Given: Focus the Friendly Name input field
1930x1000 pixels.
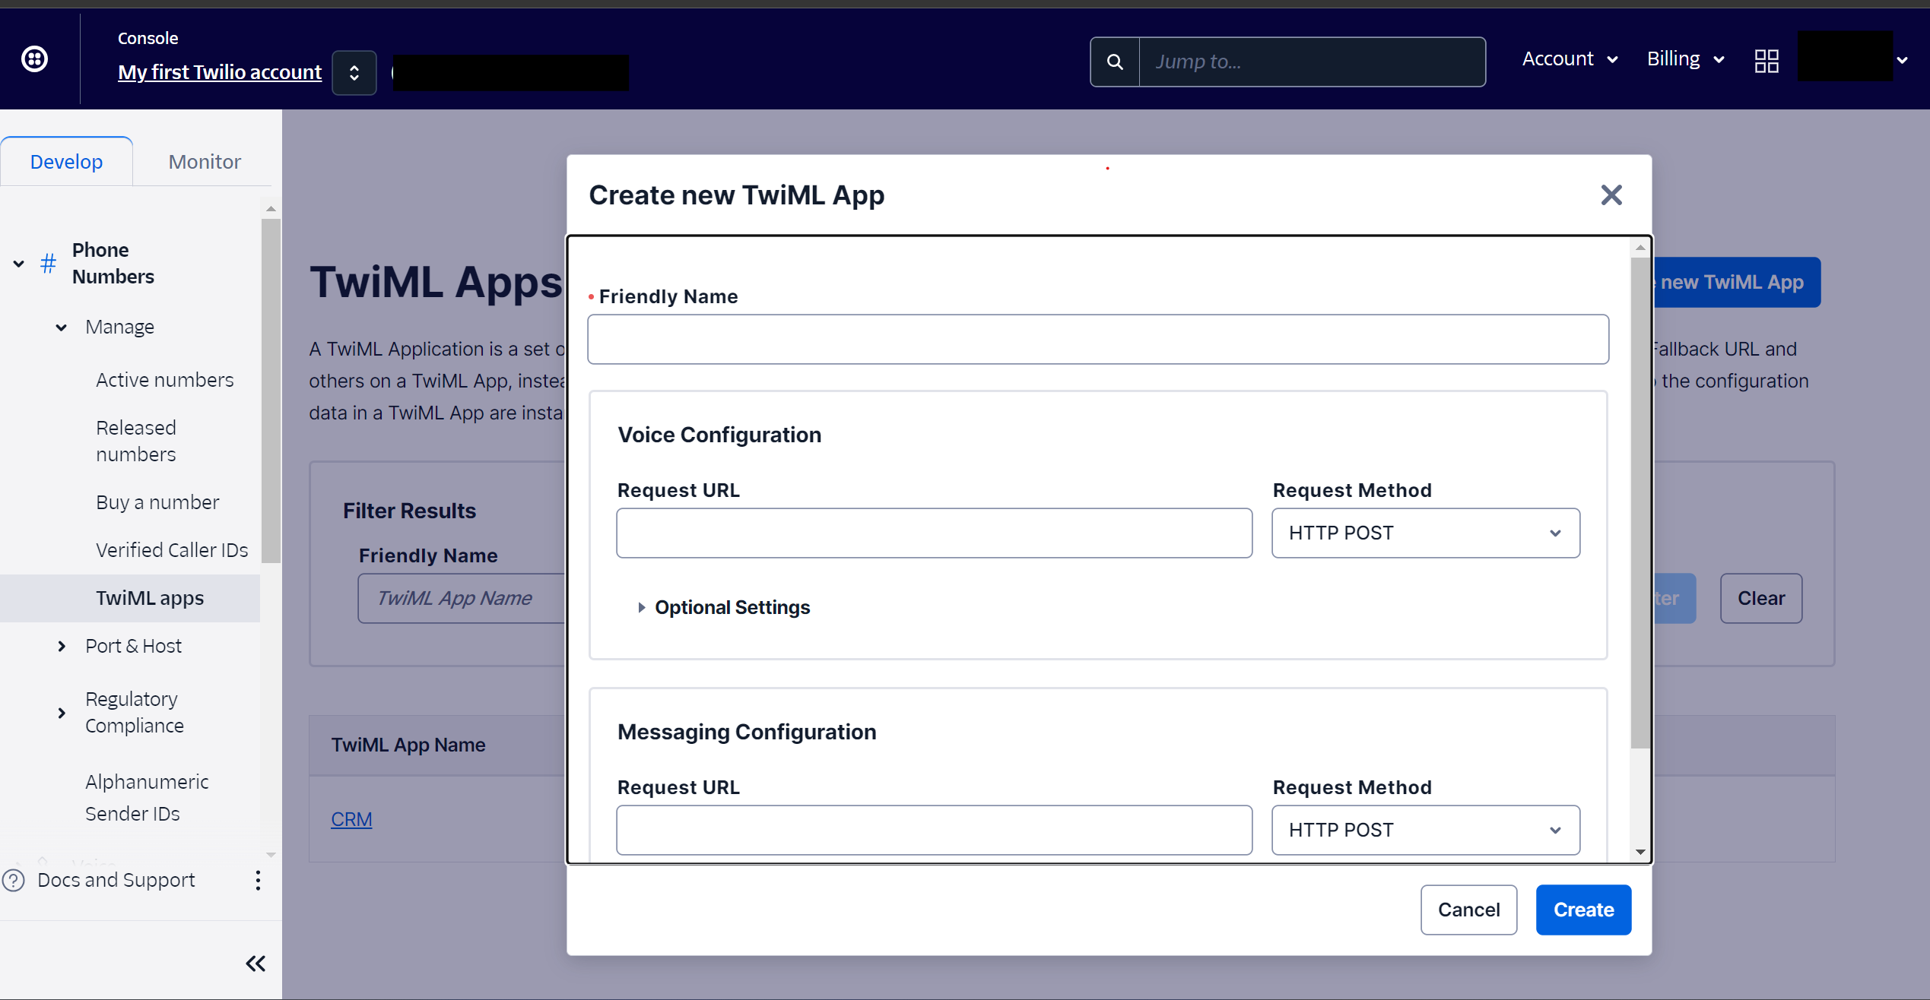Looking at the screenshot, I should click(x=1097, y=339).
